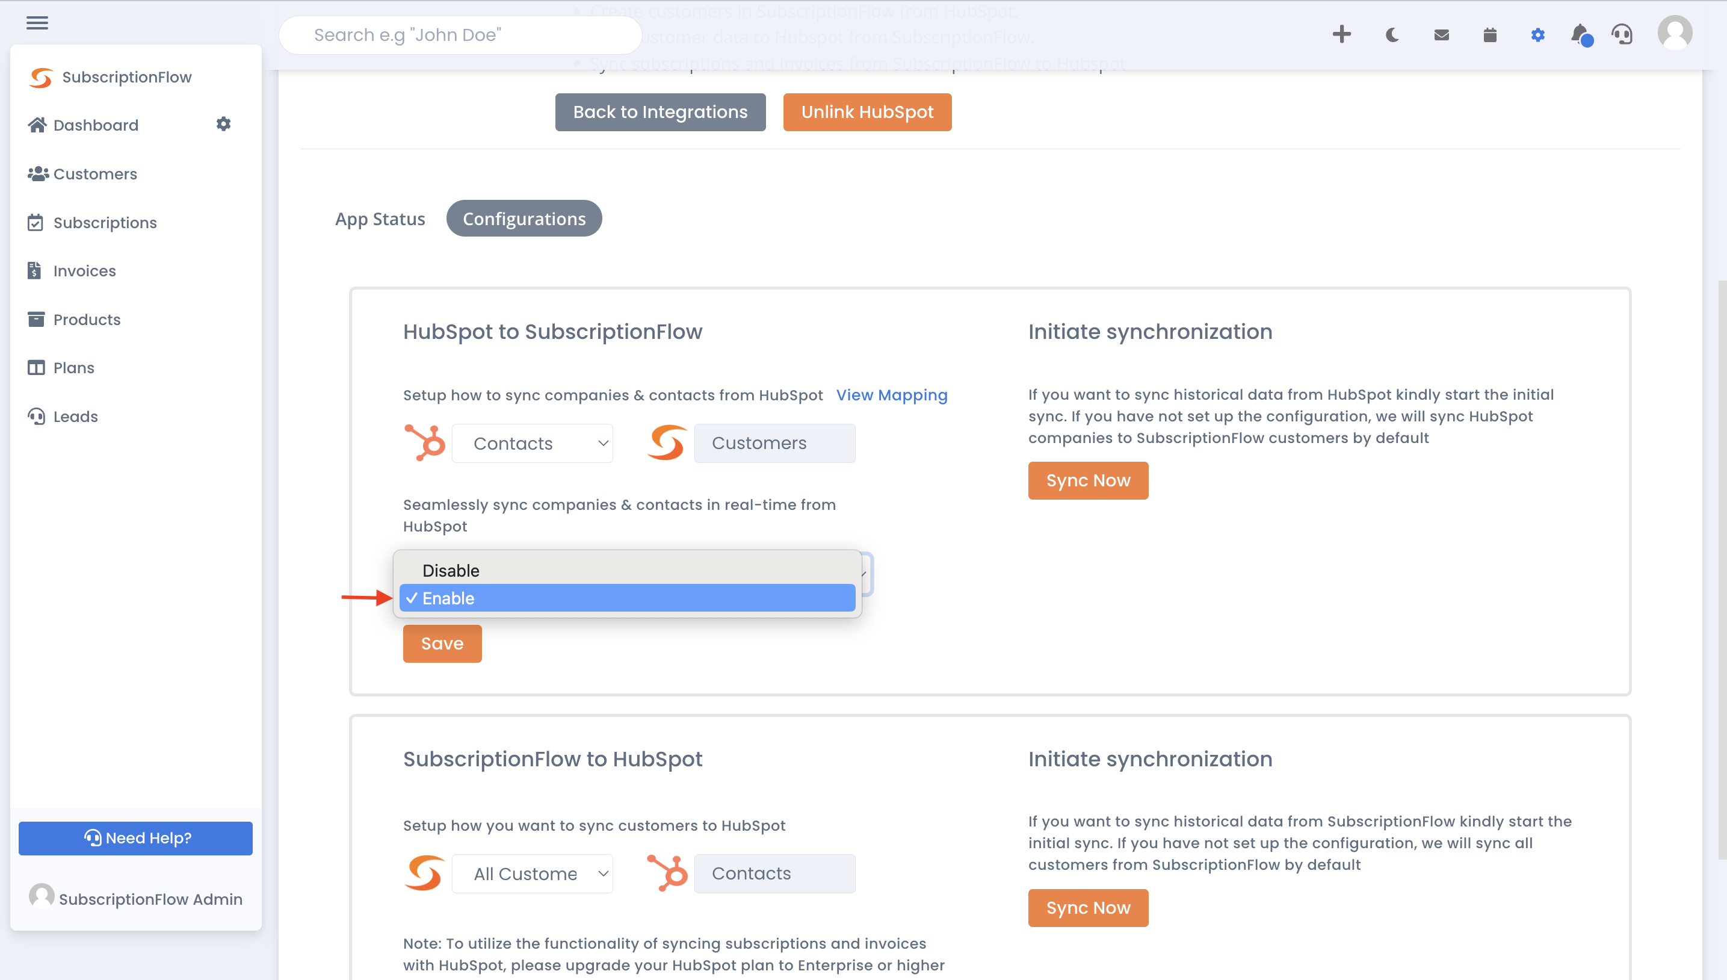Viewport: 1727px width, 980px height.
Task: Click Sync Now for HubSpot historical data
Action: click(x=1088, y=480)
